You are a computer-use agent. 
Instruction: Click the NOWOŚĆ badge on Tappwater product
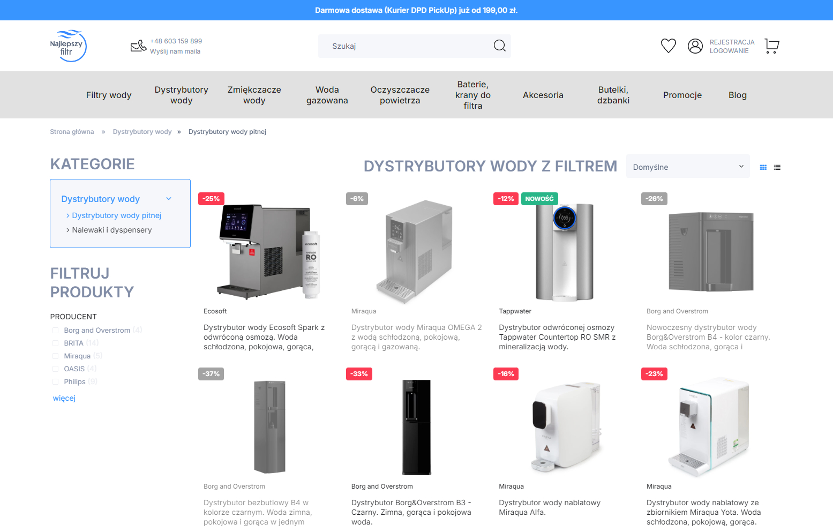pos(539,199)
